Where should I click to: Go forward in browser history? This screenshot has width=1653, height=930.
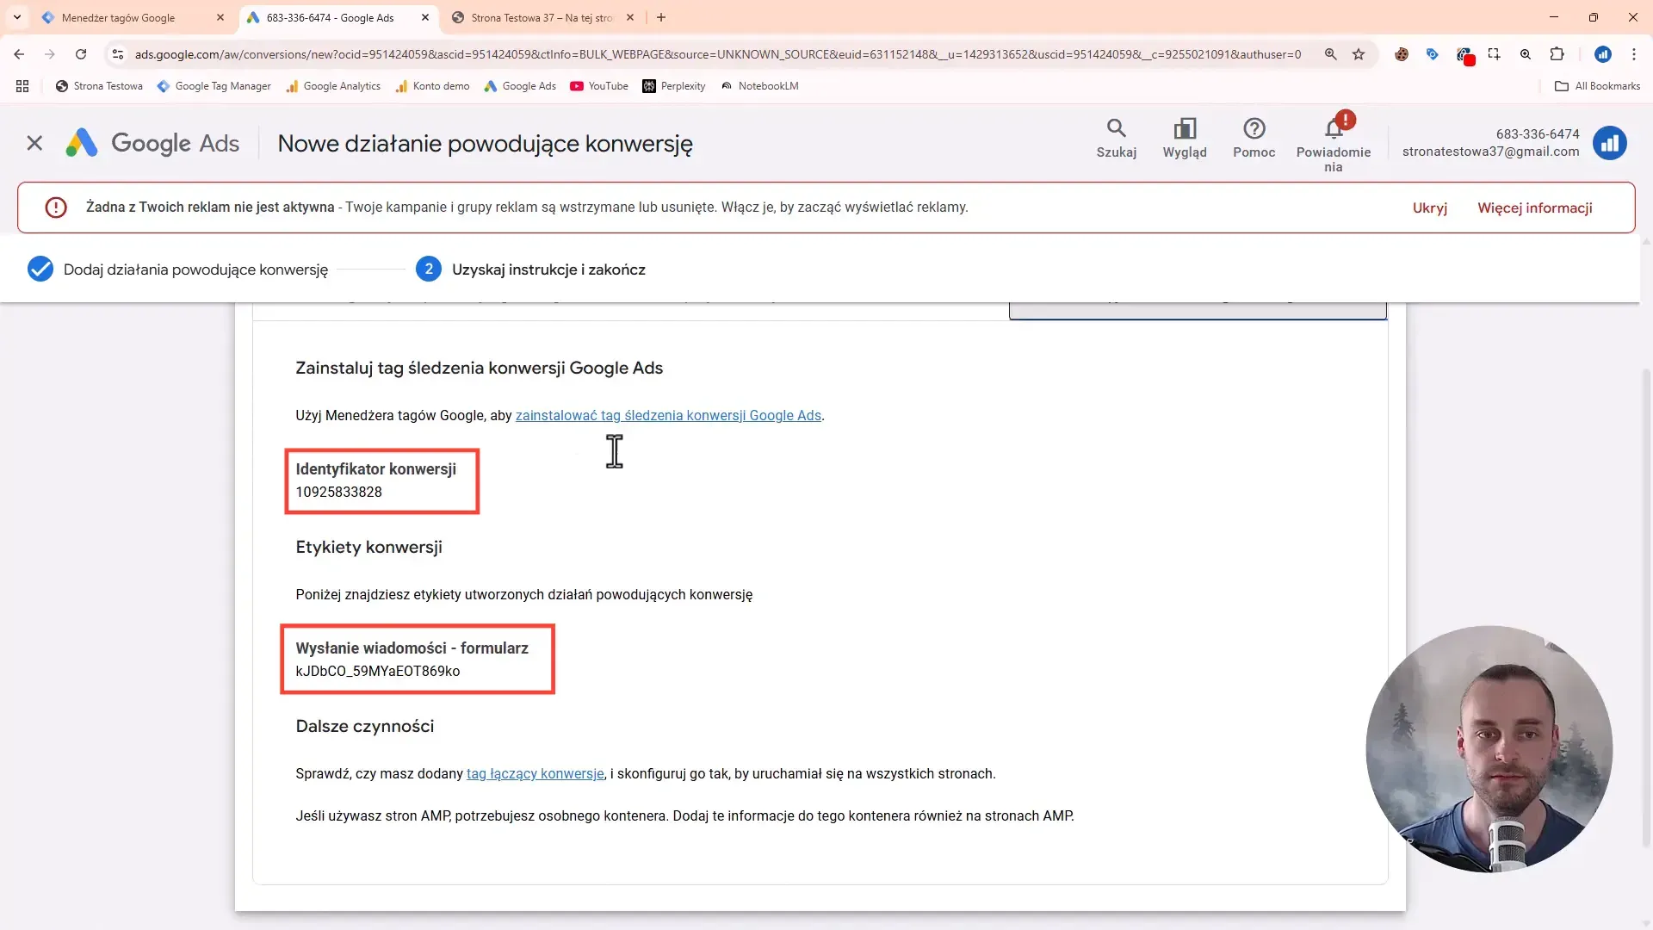pos(50,54)
